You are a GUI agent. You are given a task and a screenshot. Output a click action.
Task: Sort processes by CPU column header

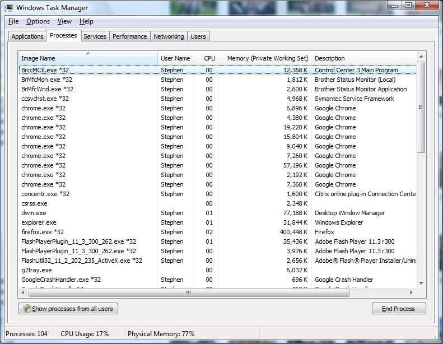[209, 58]
